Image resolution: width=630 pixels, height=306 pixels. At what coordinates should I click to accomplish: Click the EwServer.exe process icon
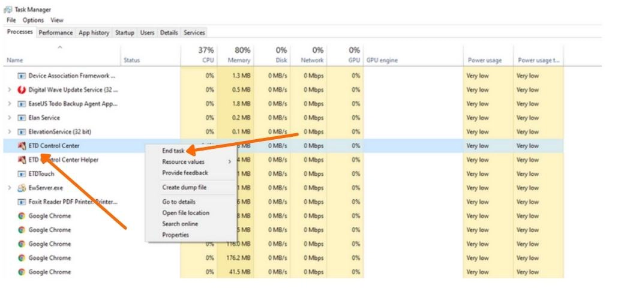[22, 188]
